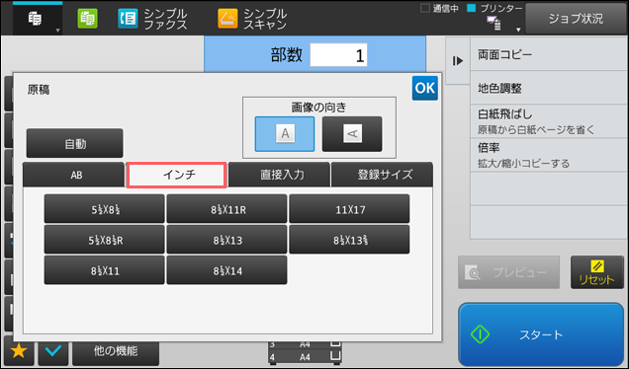Click the Preview (プレビュー) button
The width and height of the screenshot is (629, 369).
click(508, 272)
